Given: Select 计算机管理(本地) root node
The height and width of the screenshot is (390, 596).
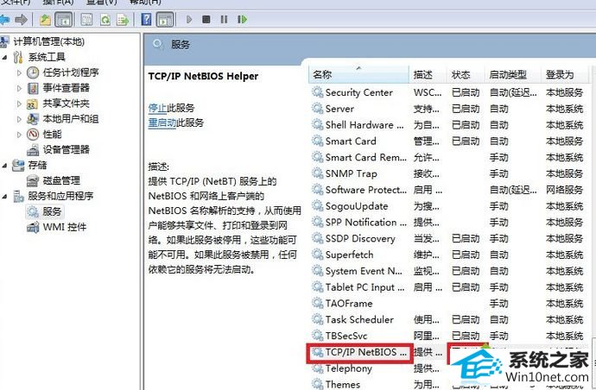Looking at the screenshot, I should pyautogui.click(x=48, y=41).
